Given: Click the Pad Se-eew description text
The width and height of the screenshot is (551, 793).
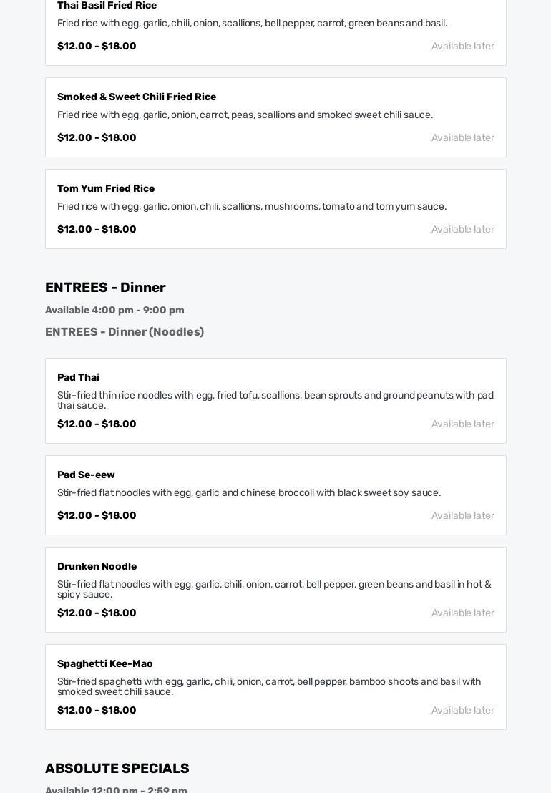Looking at the screenshot, I should coord(249,492).
